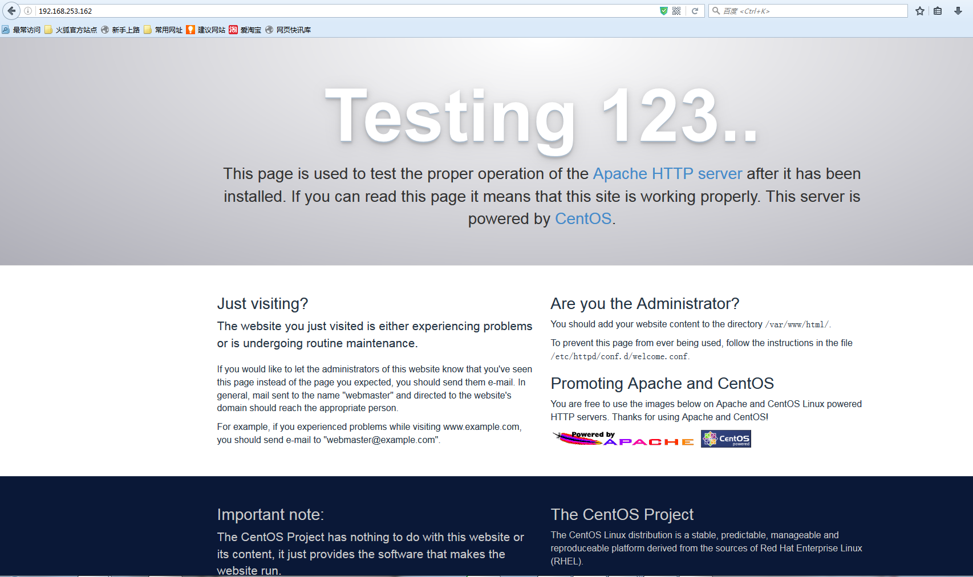The width and height of the screenshot is (973, 577).
Task: Click the '/var/www/html/' directory path
Action: tap(797, 324)
